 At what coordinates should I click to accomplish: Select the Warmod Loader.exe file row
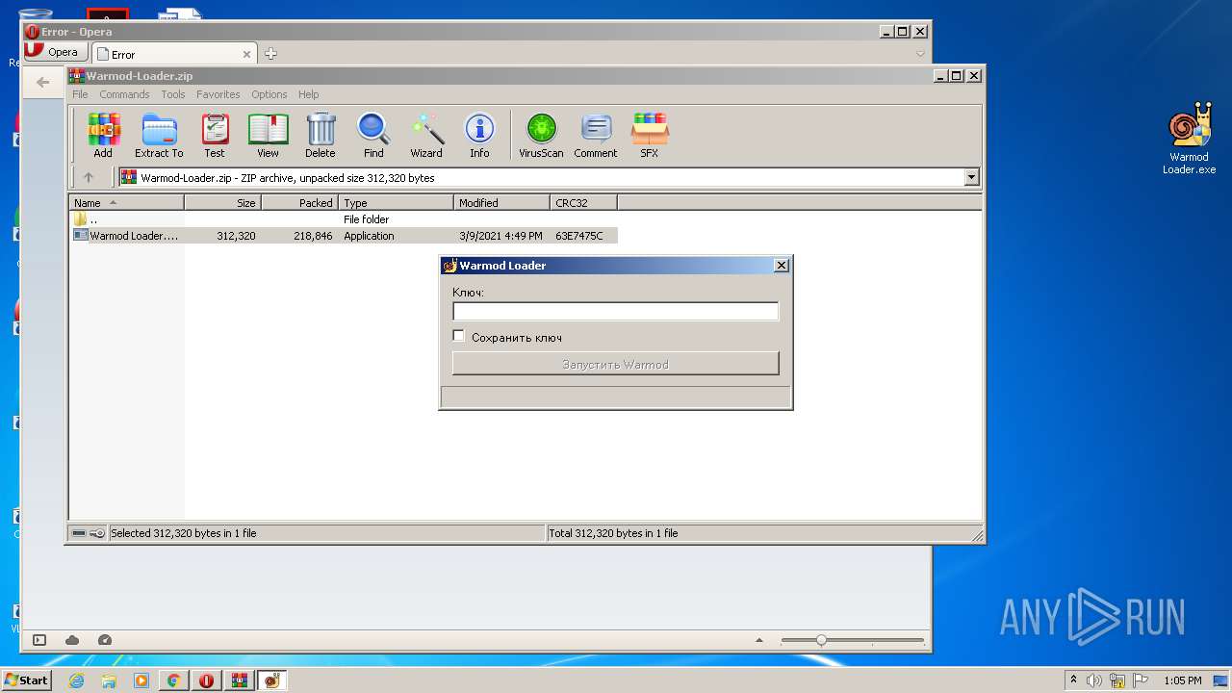(x=344, y=236)
